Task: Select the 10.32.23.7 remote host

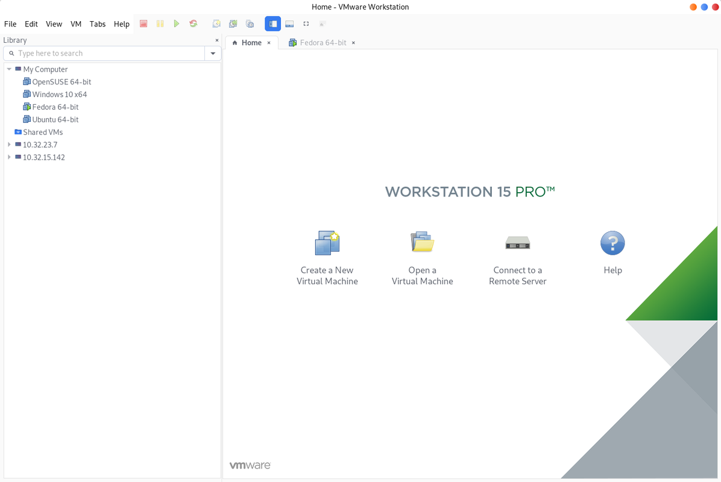Action: click(x=40, y=144)
